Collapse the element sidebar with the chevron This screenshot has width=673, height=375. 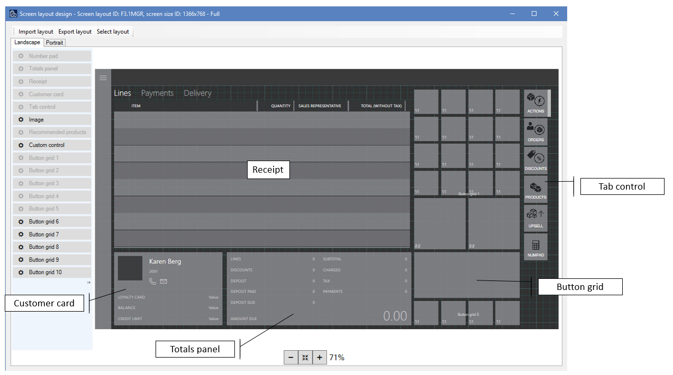tap(89, 282)
